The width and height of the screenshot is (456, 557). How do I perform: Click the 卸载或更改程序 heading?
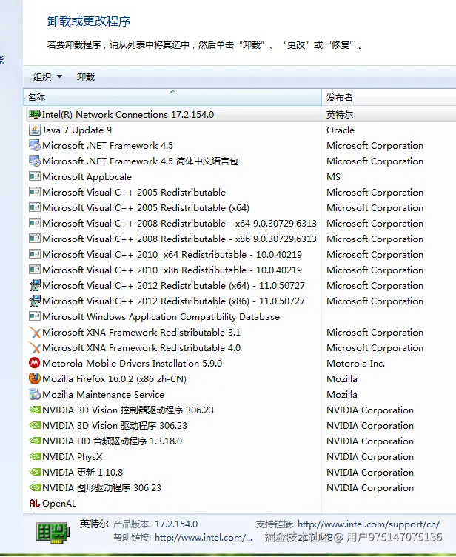89,21
